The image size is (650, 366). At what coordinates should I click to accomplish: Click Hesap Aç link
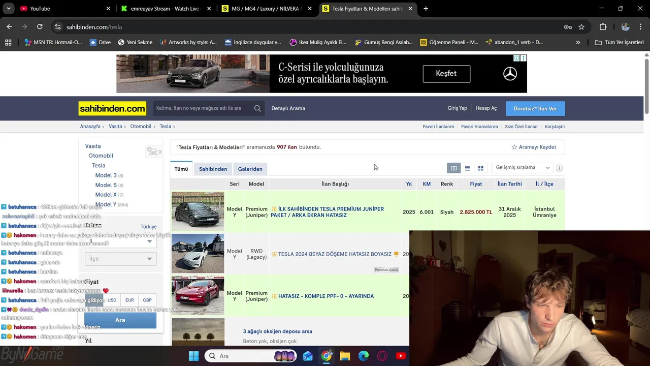click(486, 108)
